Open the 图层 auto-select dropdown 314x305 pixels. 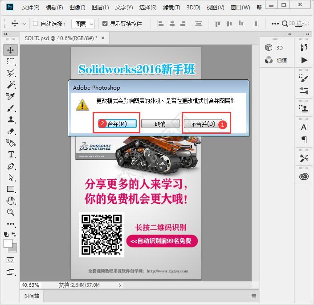[x=84, y=24]
